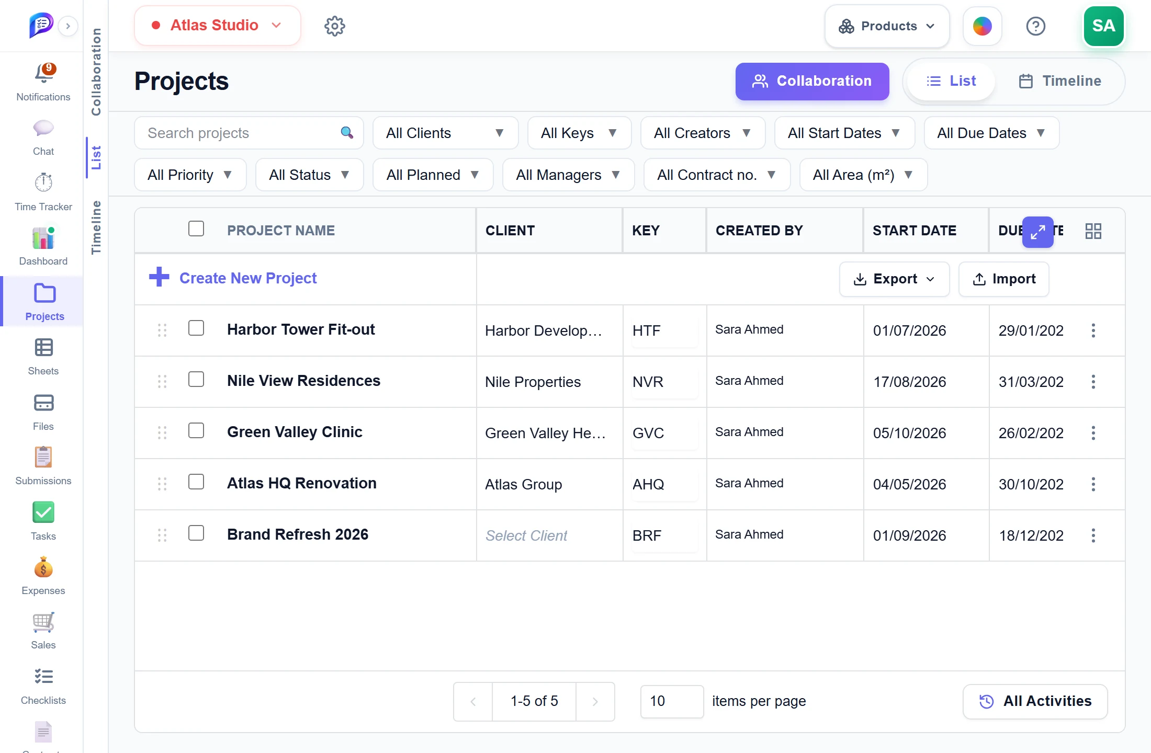Check the Nile View Residences checkbox
1151x753 pixels.
click(x=196, y=379)
